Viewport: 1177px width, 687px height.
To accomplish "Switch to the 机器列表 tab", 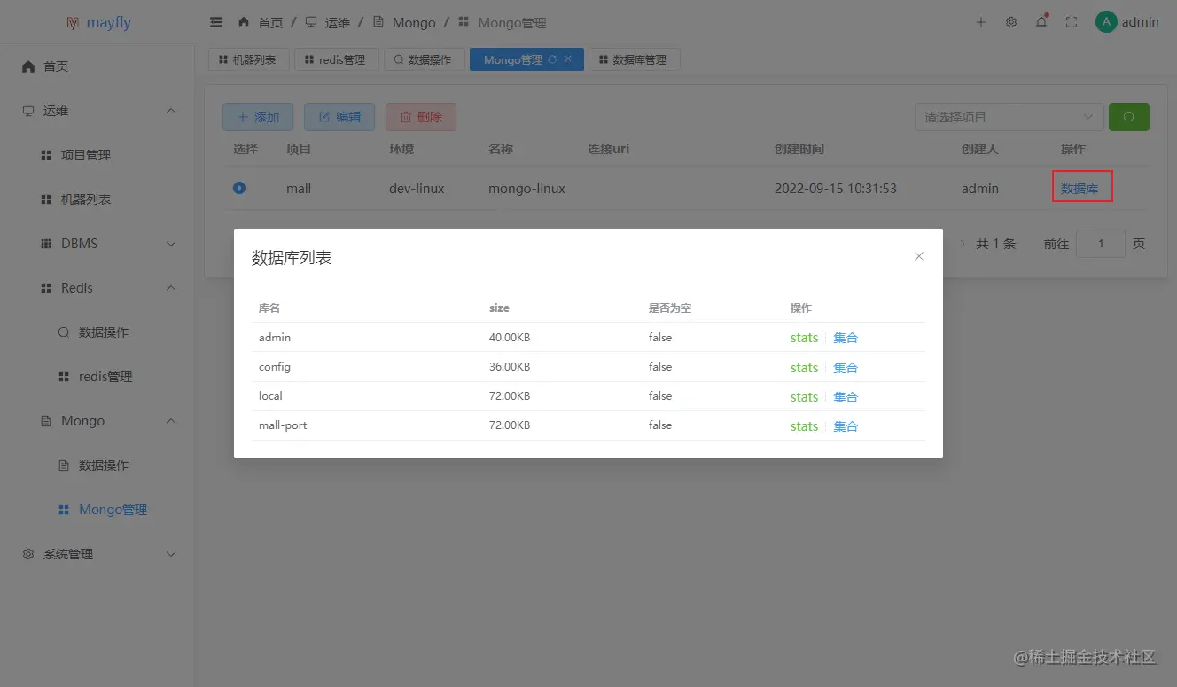I will point(247,59).
